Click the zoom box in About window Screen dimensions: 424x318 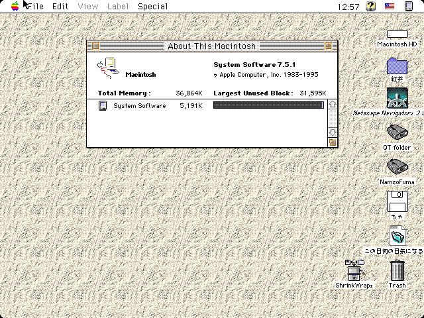pos(329,46)
